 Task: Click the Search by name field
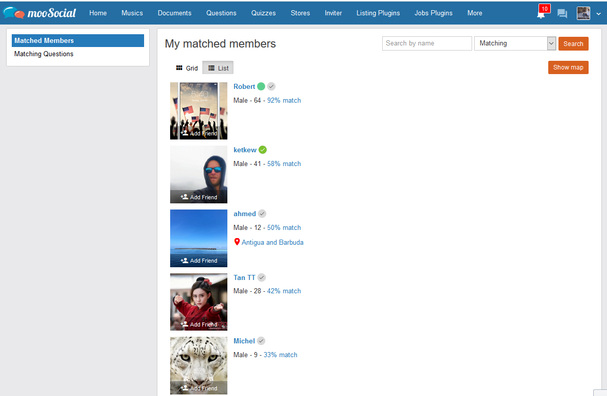(x=427, y=43)
